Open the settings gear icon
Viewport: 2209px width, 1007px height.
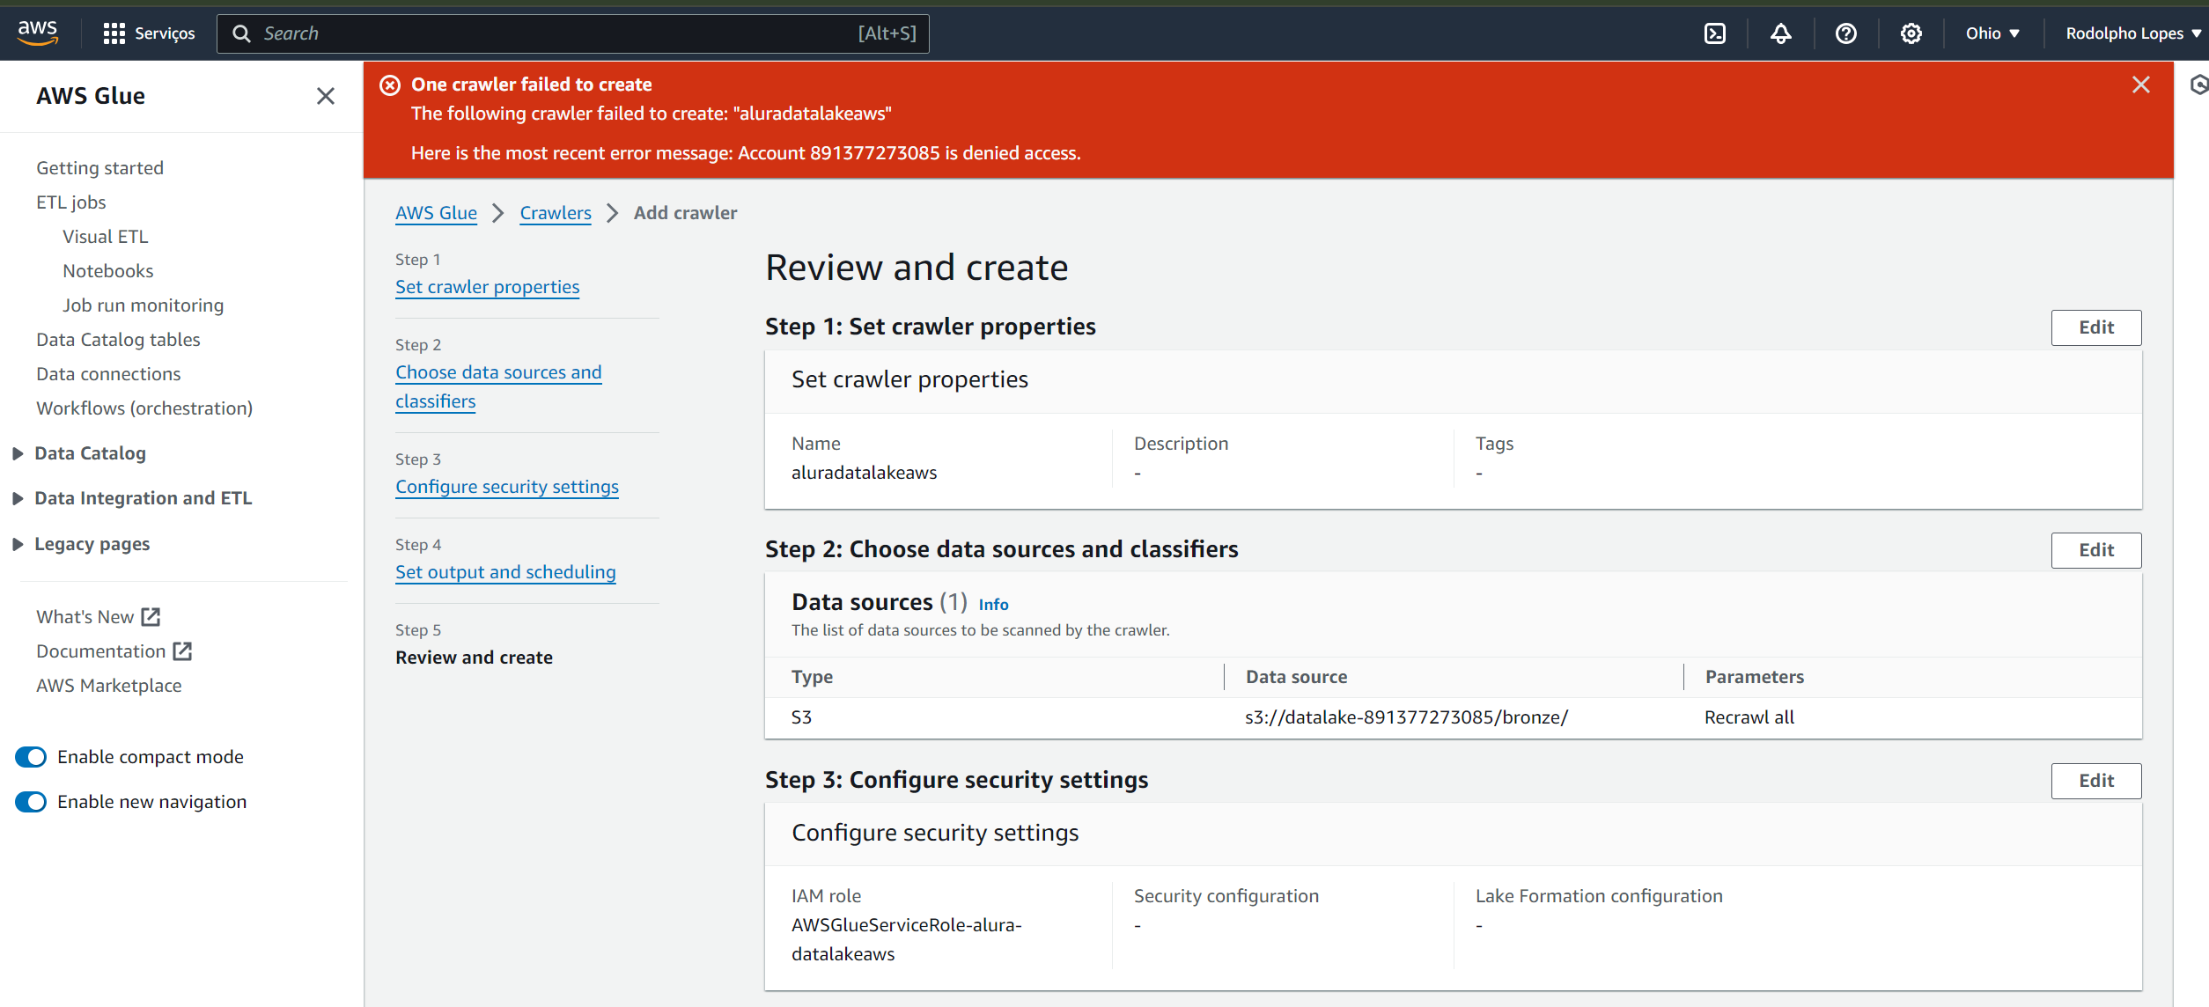tap(1911, 33)
